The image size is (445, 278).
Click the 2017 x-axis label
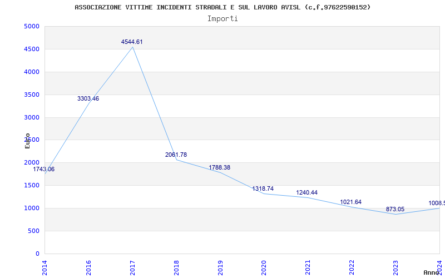pos(132,267)
